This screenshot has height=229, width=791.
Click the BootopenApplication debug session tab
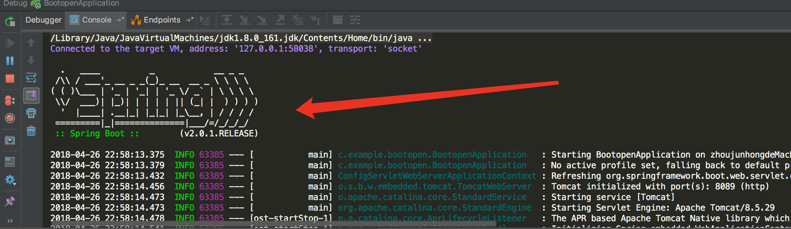click(75, 4)
